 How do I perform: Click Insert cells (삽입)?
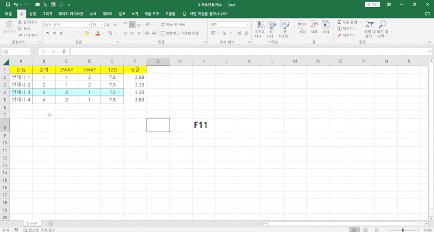coord(302,29)
